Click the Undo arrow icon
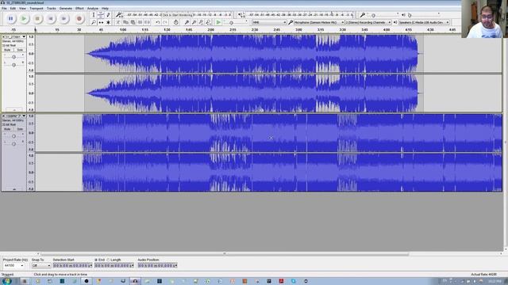Screen dimensions: 508x285 point(157,22)
